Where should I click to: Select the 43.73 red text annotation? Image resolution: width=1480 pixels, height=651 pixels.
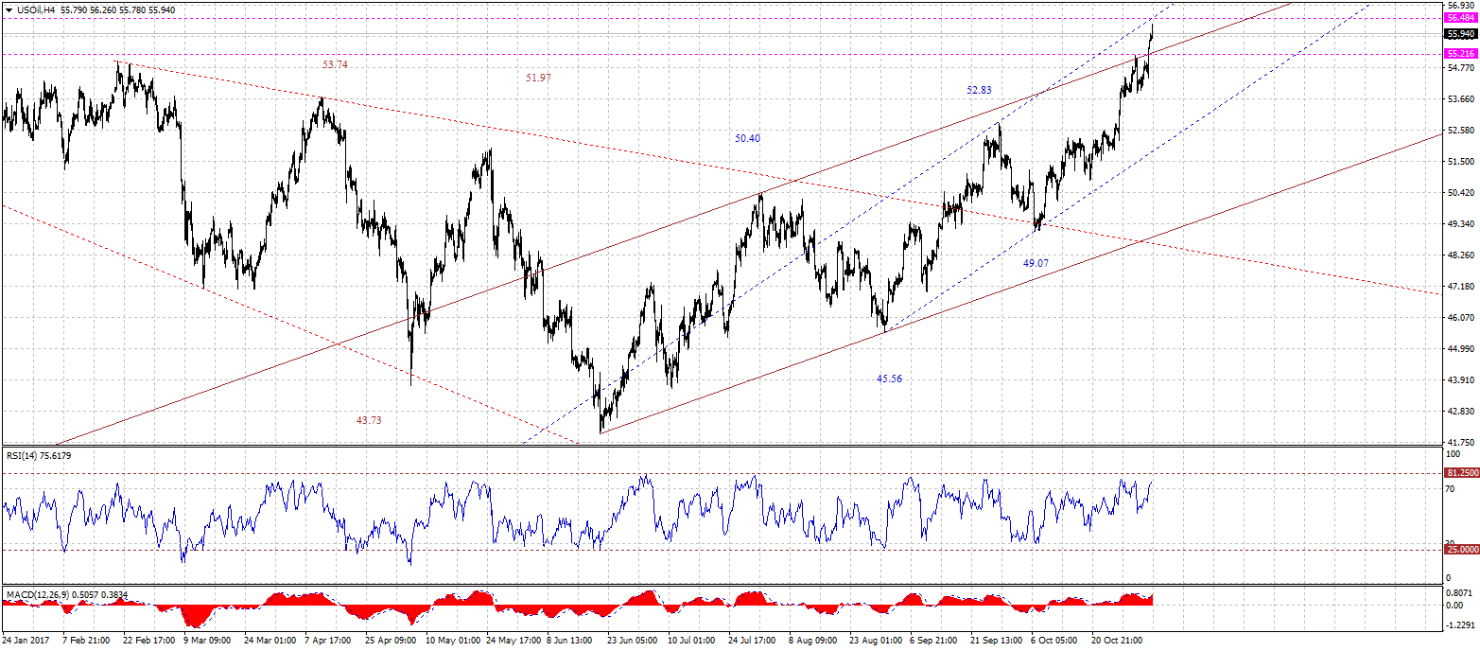(x=369, y=419)
